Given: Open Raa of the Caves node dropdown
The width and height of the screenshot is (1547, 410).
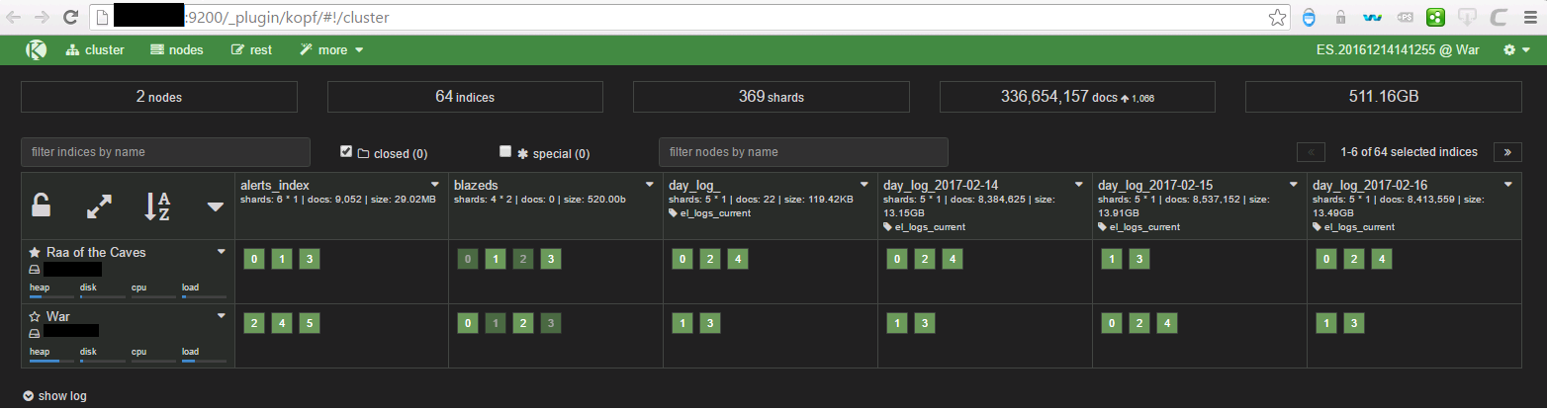Looking at the screenshot, I should [x=222, y=252].
